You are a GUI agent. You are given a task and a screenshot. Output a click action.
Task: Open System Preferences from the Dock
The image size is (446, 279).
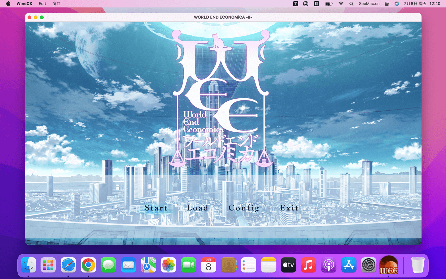point(369,265)
